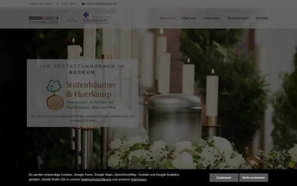Open the Bestattungen menu item
This screenshot has height=186, width=297.
pos(238,18)
